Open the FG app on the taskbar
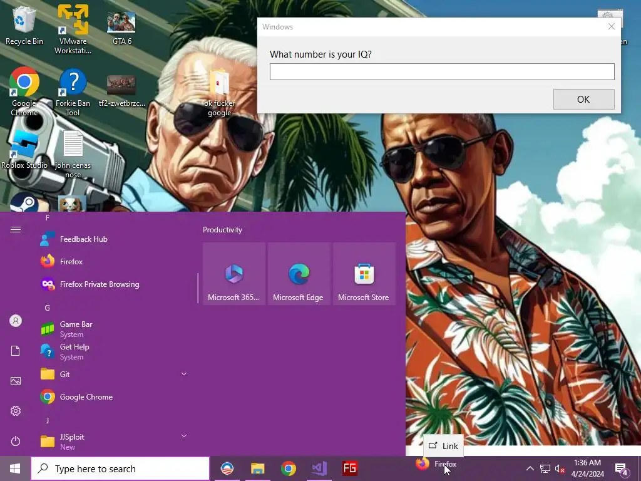 point(349,468)
